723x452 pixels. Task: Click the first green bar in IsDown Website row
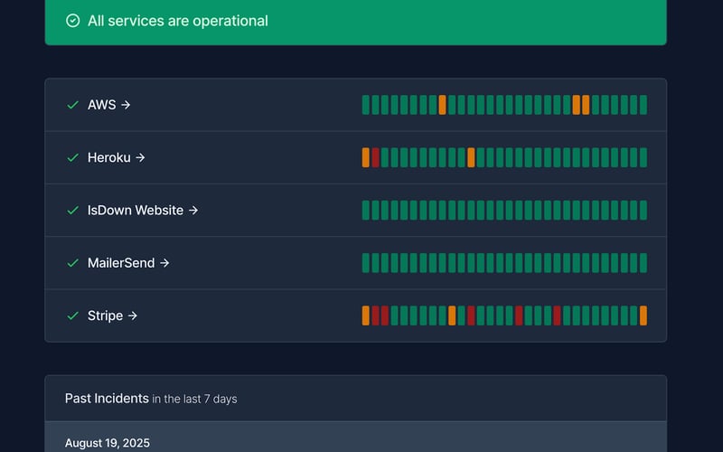coord(366,211)
